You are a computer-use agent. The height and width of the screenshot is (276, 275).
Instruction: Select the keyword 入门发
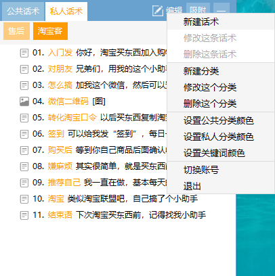click(60, 53)
